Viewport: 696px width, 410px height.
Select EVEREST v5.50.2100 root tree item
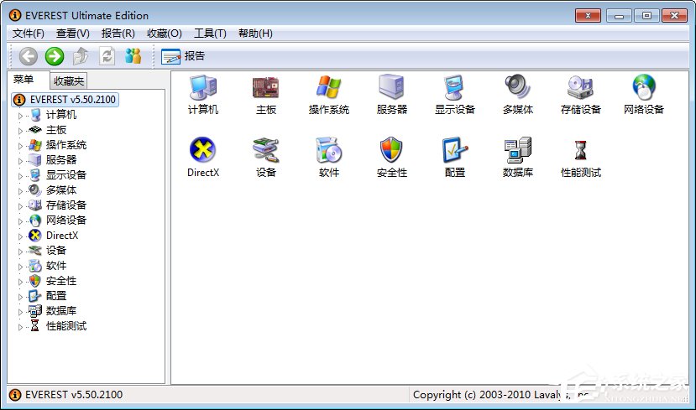pos(72,100)
